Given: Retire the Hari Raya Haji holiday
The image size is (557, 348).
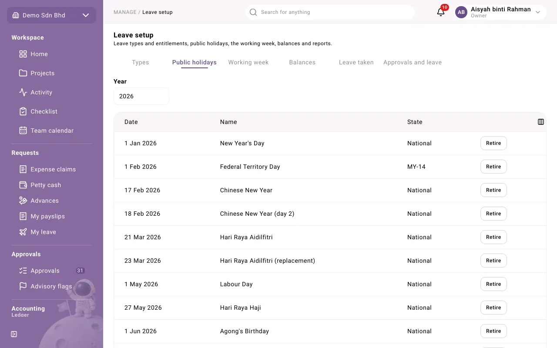Looking at the screenshot, I should click(493, 308).
